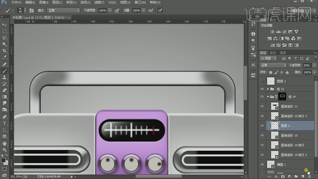Select the Eyedropper tool
Image resolution: width=318 pixels, height=179 pixels.
(4, 57)
